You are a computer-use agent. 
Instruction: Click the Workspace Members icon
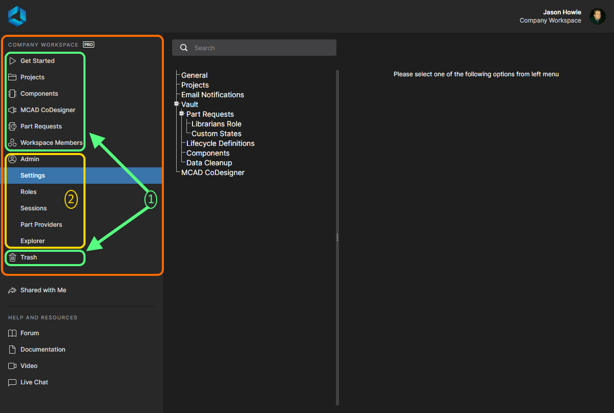(12, 143)
